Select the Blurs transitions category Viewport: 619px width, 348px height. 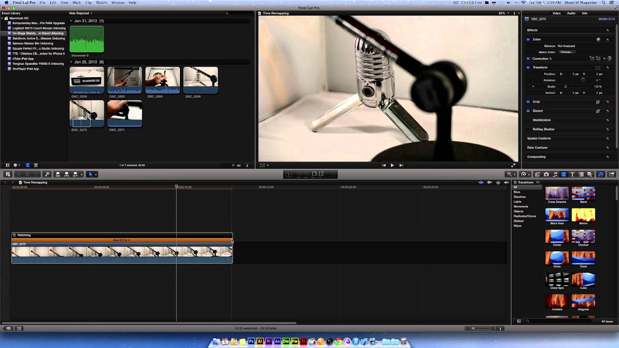click(x=517, y=192)
